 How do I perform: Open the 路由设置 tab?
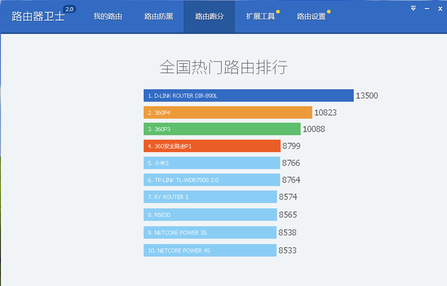(x=312, y=16)
